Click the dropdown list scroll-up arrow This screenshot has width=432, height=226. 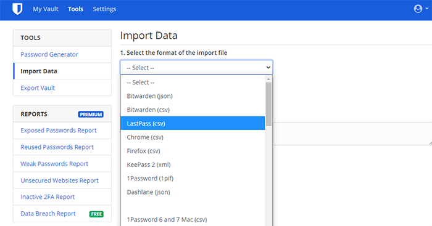click(268, 79)
